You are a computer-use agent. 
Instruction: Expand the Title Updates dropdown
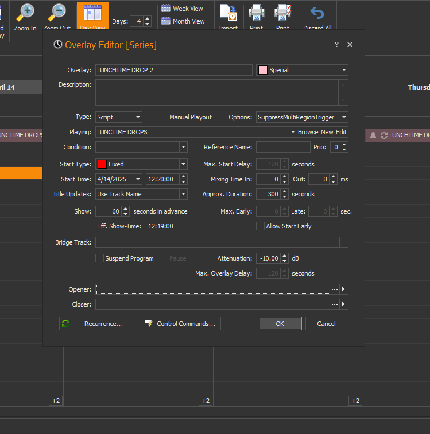tap(183, 194)
